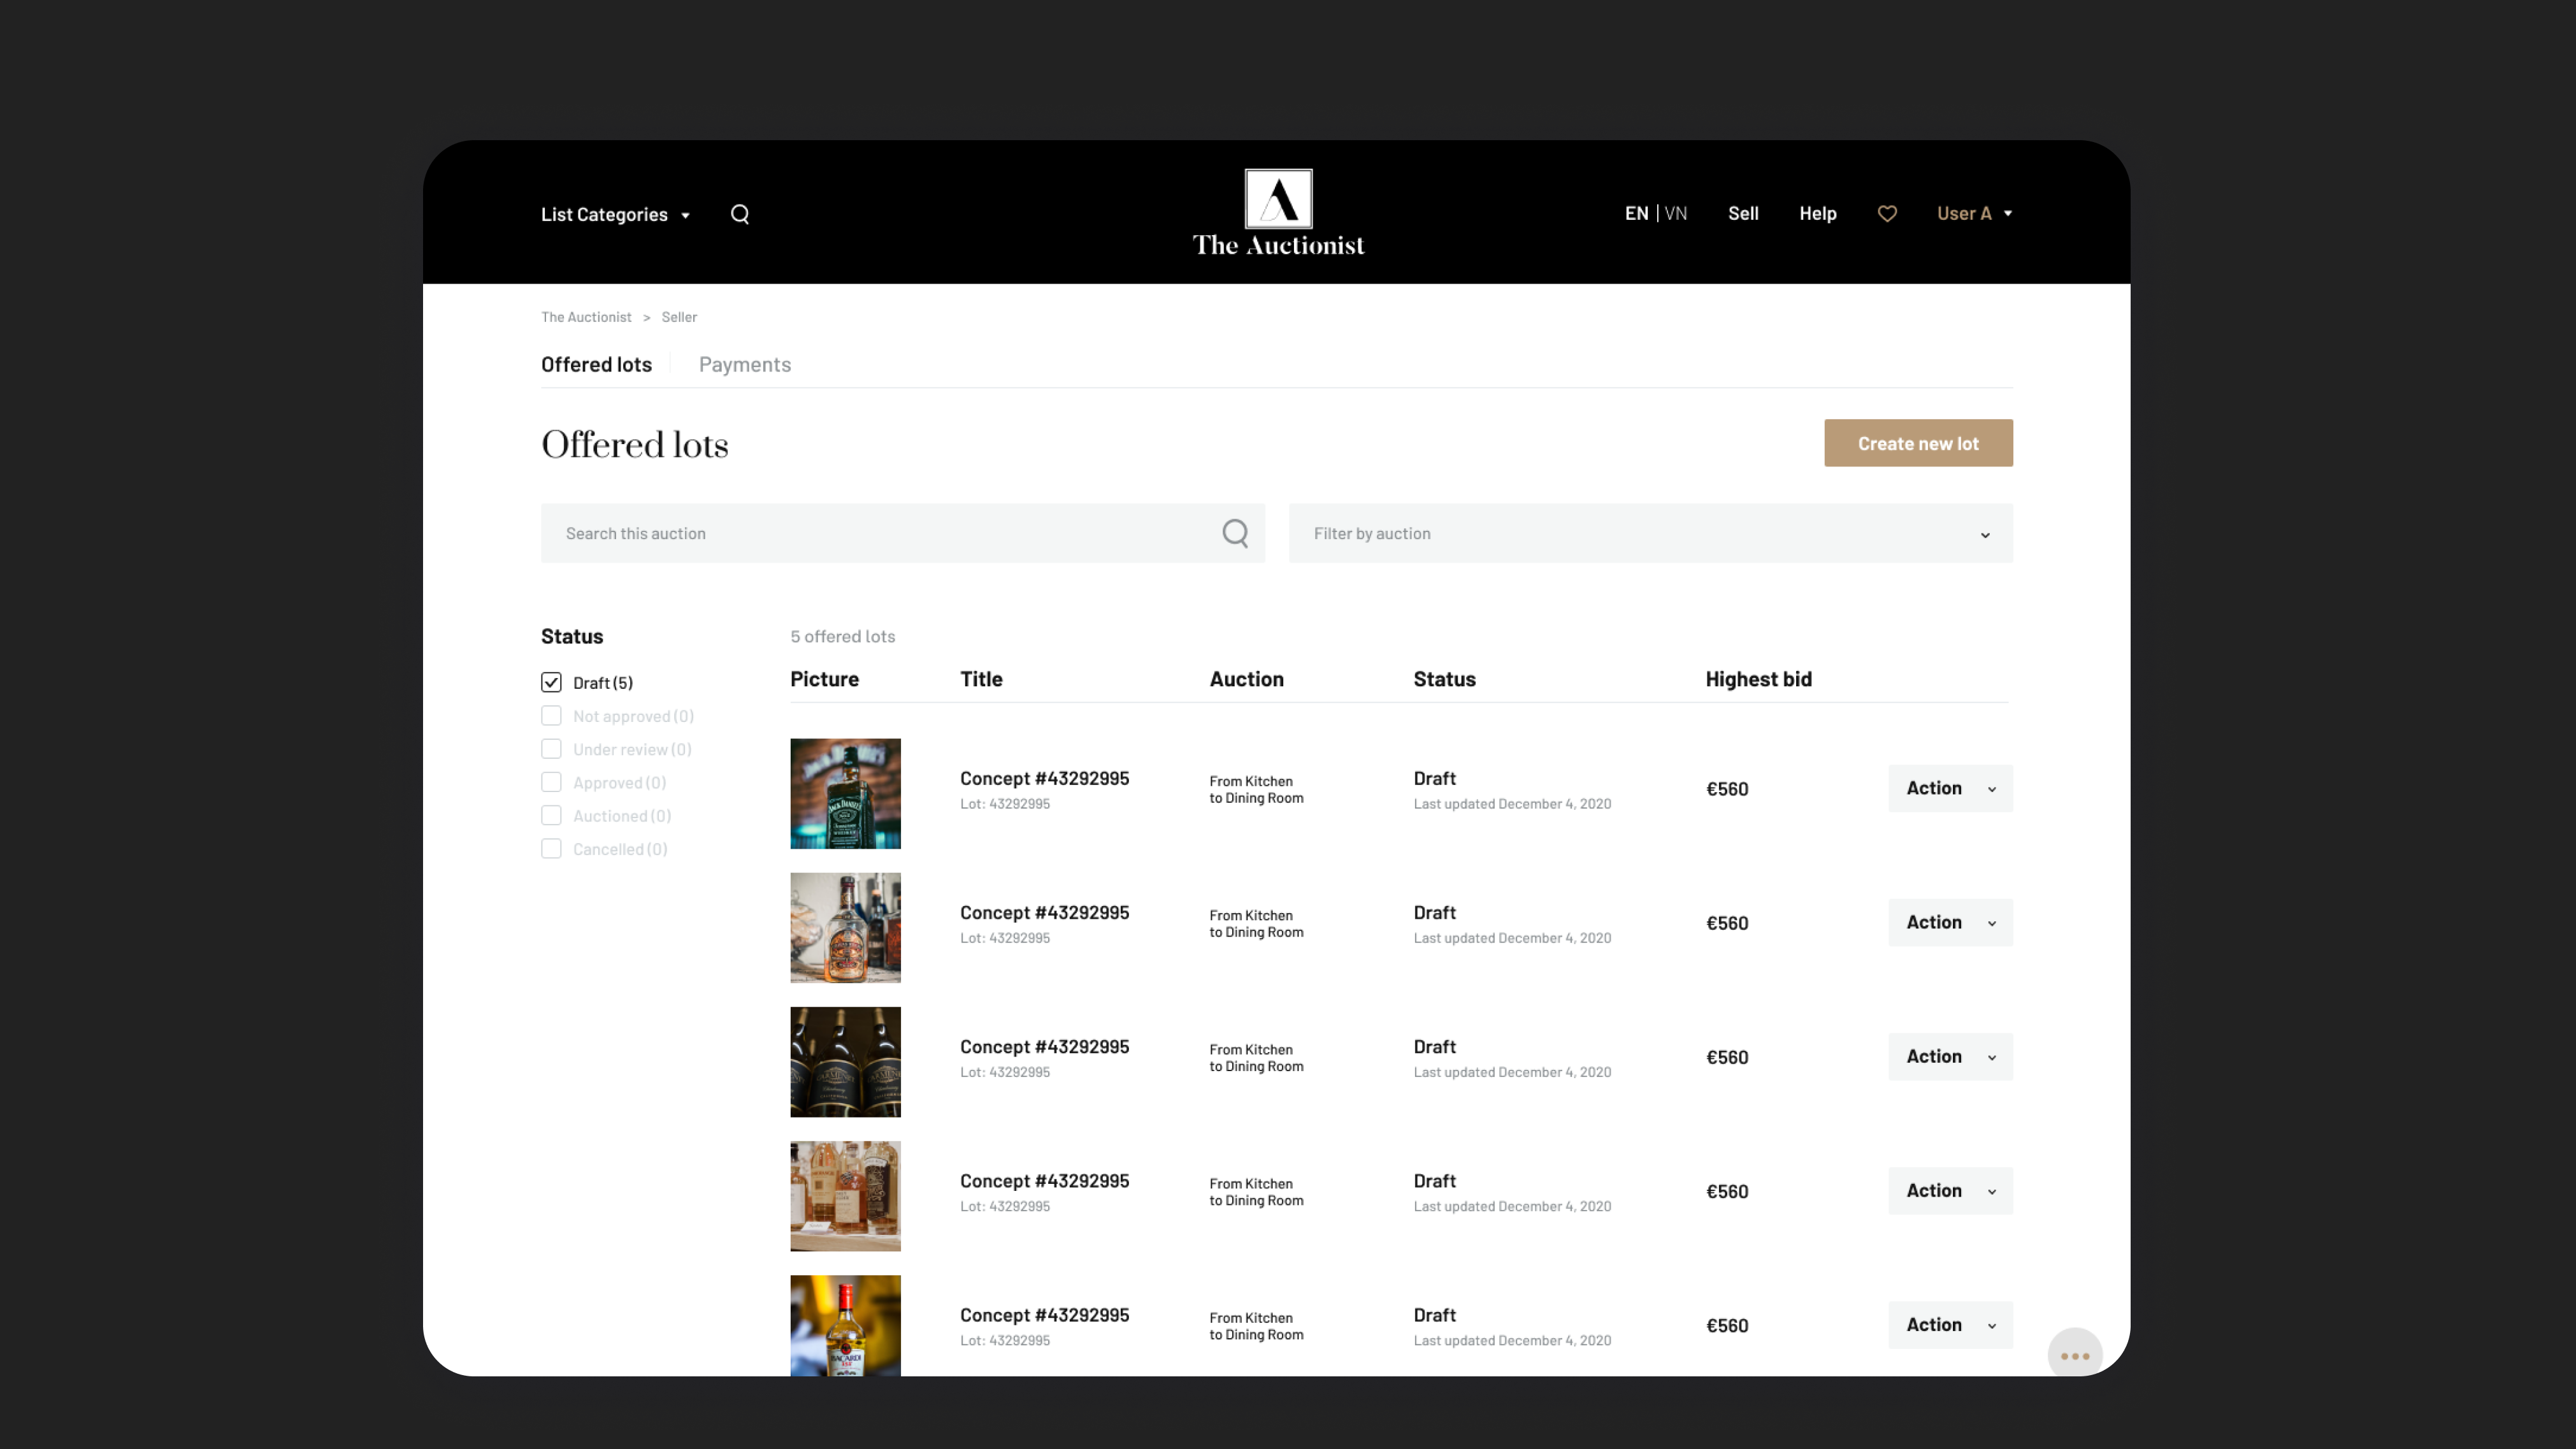This screenshot has height=1449, width=2576.
Task: Select the Offered lots tab
Action: tap(596, 364)
